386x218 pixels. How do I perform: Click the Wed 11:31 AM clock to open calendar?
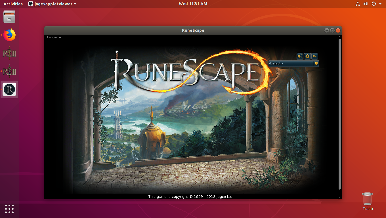pyautogui.click(x=193, y=4)
